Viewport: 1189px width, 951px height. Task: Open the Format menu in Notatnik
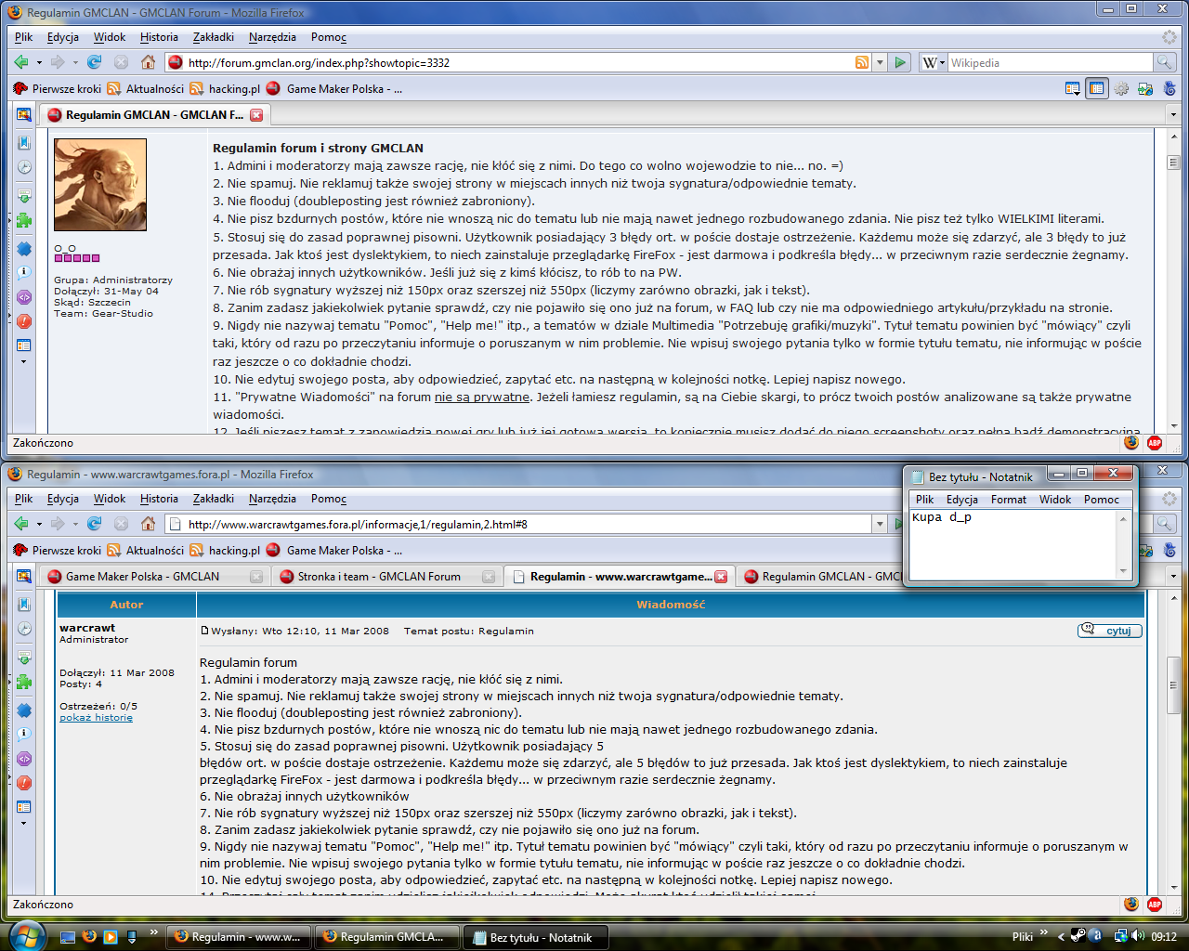[x=1008, y=500]
